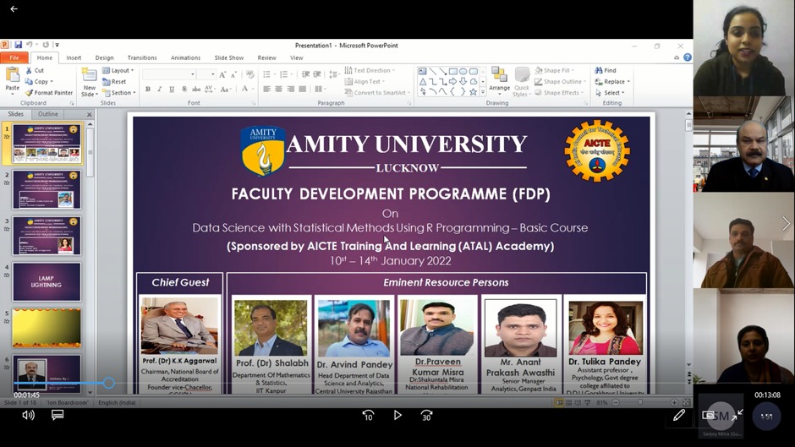Toggle Strikethrough formatting
795x447 pixels.
(x=195, y=90)
